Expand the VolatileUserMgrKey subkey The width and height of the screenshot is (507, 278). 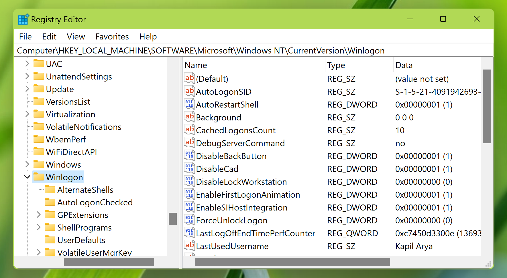point(39,252)
